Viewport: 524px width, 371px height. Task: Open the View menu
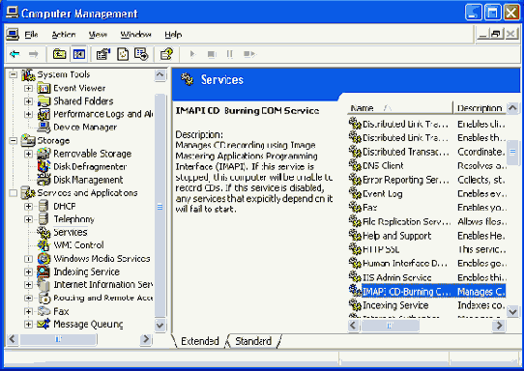98,35
